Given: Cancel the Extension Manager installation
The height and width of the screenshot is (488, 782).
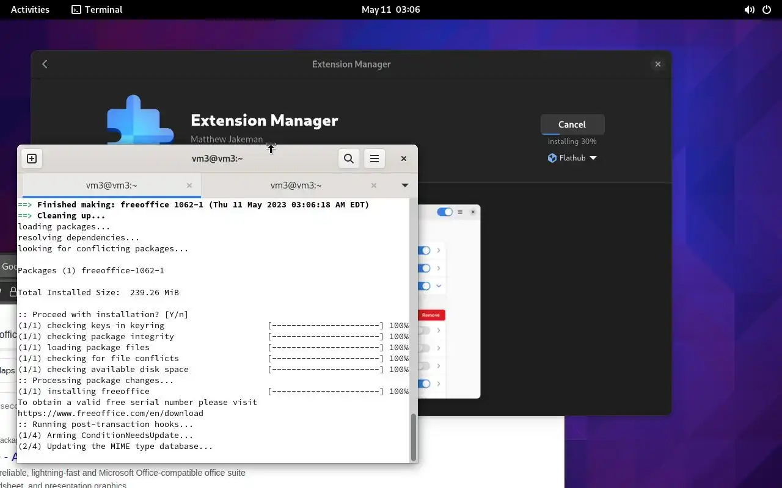Looking at the screenshot, I should [x=572, y=124].
